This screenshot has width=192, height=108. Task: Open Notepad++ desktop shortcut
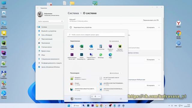pos(4,64)
